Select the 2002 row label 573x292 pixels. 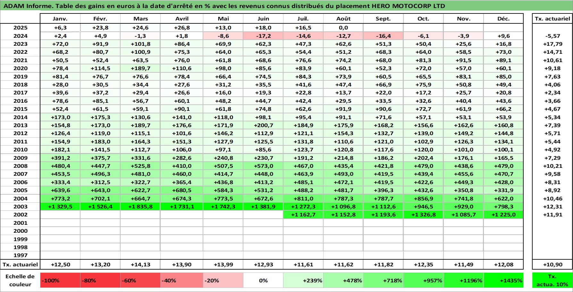pos(20,215)
